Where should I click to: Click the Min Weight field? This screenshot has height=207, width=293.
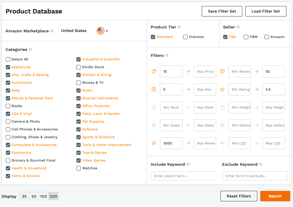click(240, 107)
